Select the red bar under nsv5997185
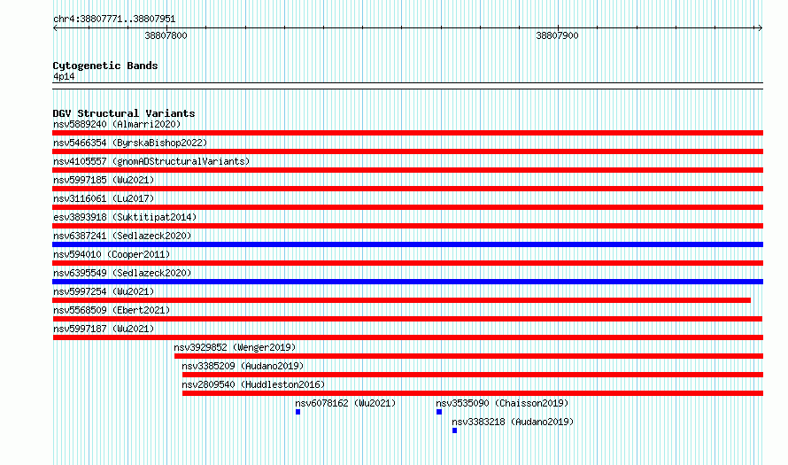 pyautogui.click(x=407, y=189)
